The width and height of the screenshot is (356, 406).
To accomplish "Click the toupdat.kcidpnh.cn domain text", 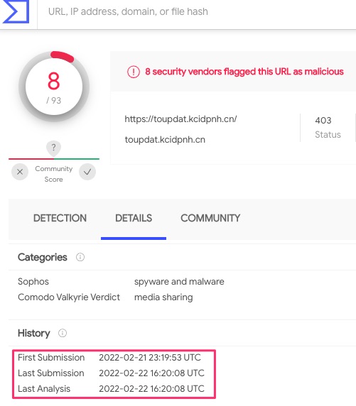I will point(165,140).
